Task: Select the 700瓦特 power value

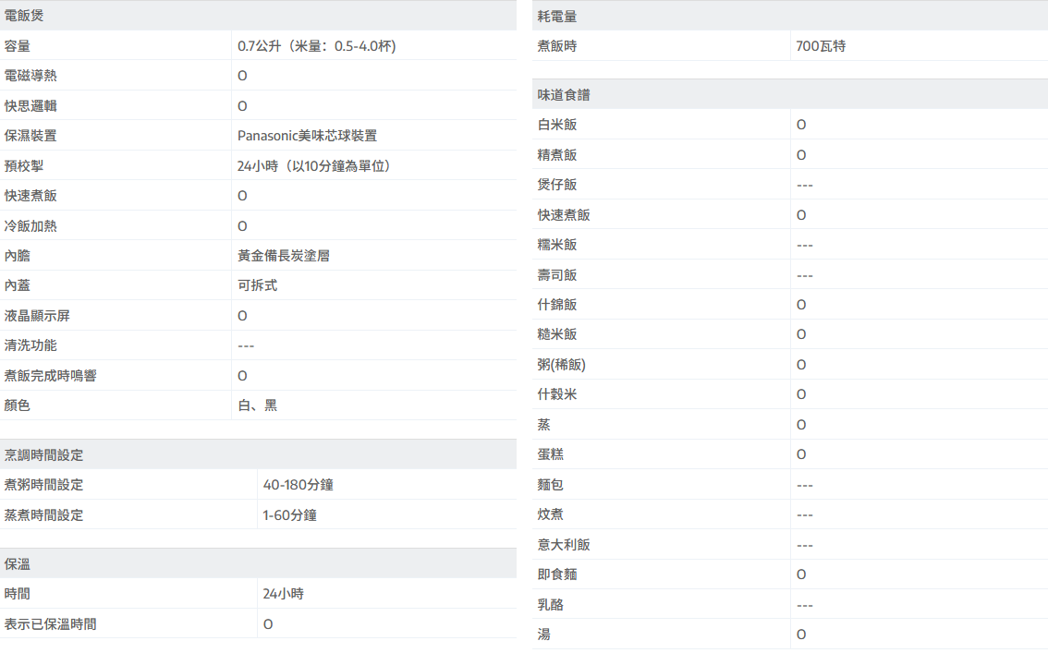Action: pos(821,46)
